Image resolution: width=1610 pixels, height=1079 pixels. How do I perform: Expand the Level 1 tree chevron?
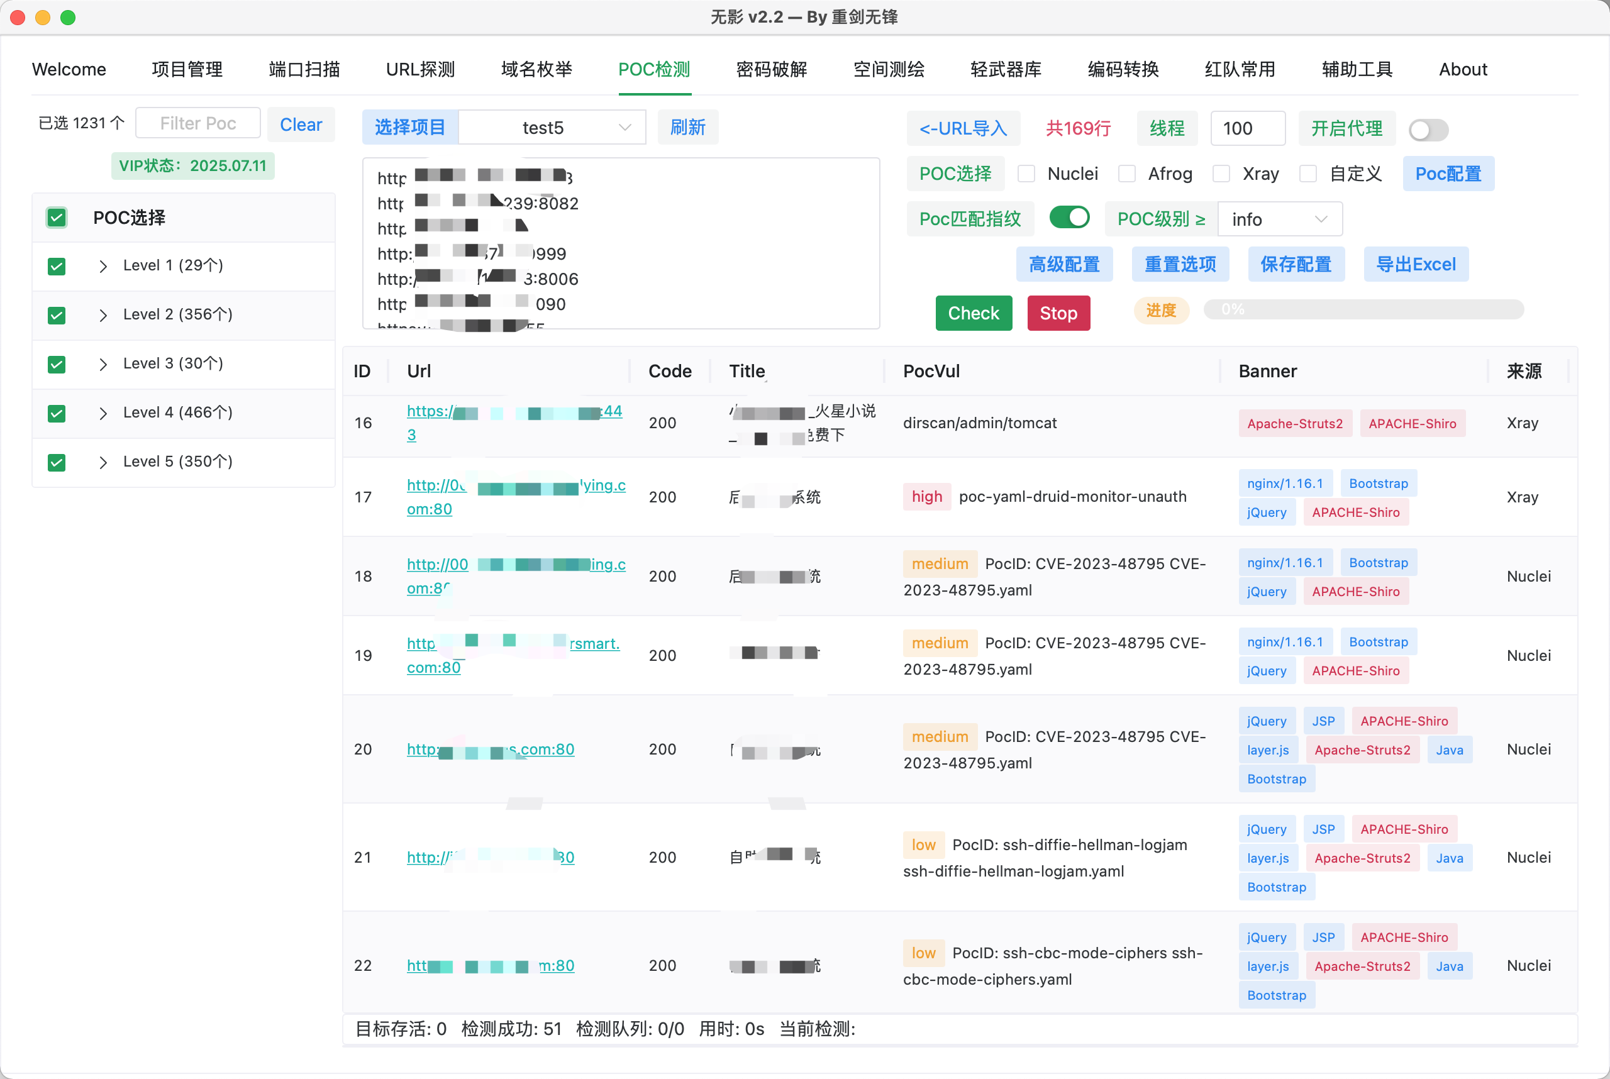pyautogui.click(x=103, y=267)
